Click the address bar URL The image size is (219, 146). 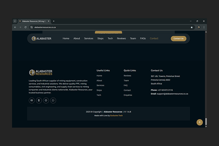(45, 27)
